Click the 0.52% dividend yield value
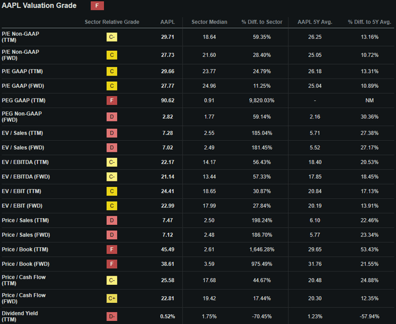This screenshot has width=396, height=324. click(x=168, y=317)
